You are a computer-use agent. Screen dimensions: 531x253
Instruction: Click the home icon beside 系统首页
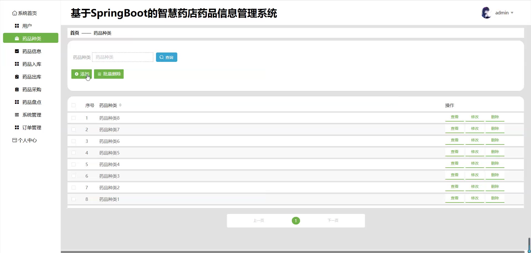pyautogui.click(x=15, y=13)
